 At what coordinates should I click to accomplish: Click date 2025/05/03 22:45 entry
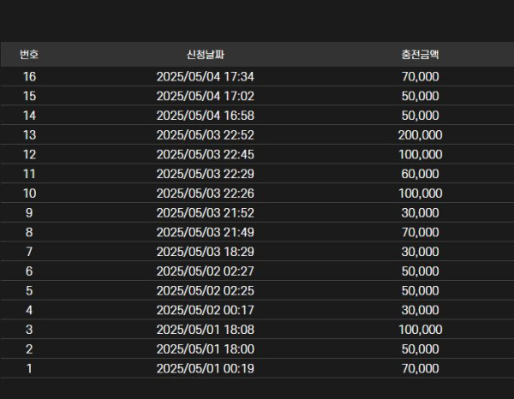(x=206, y=154)
